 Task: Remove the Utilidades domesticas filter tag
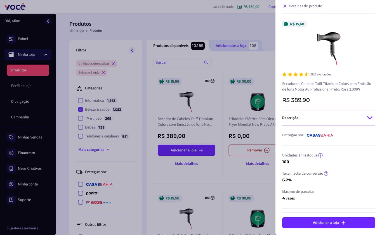pyautogui.click(x=113, y=64)
